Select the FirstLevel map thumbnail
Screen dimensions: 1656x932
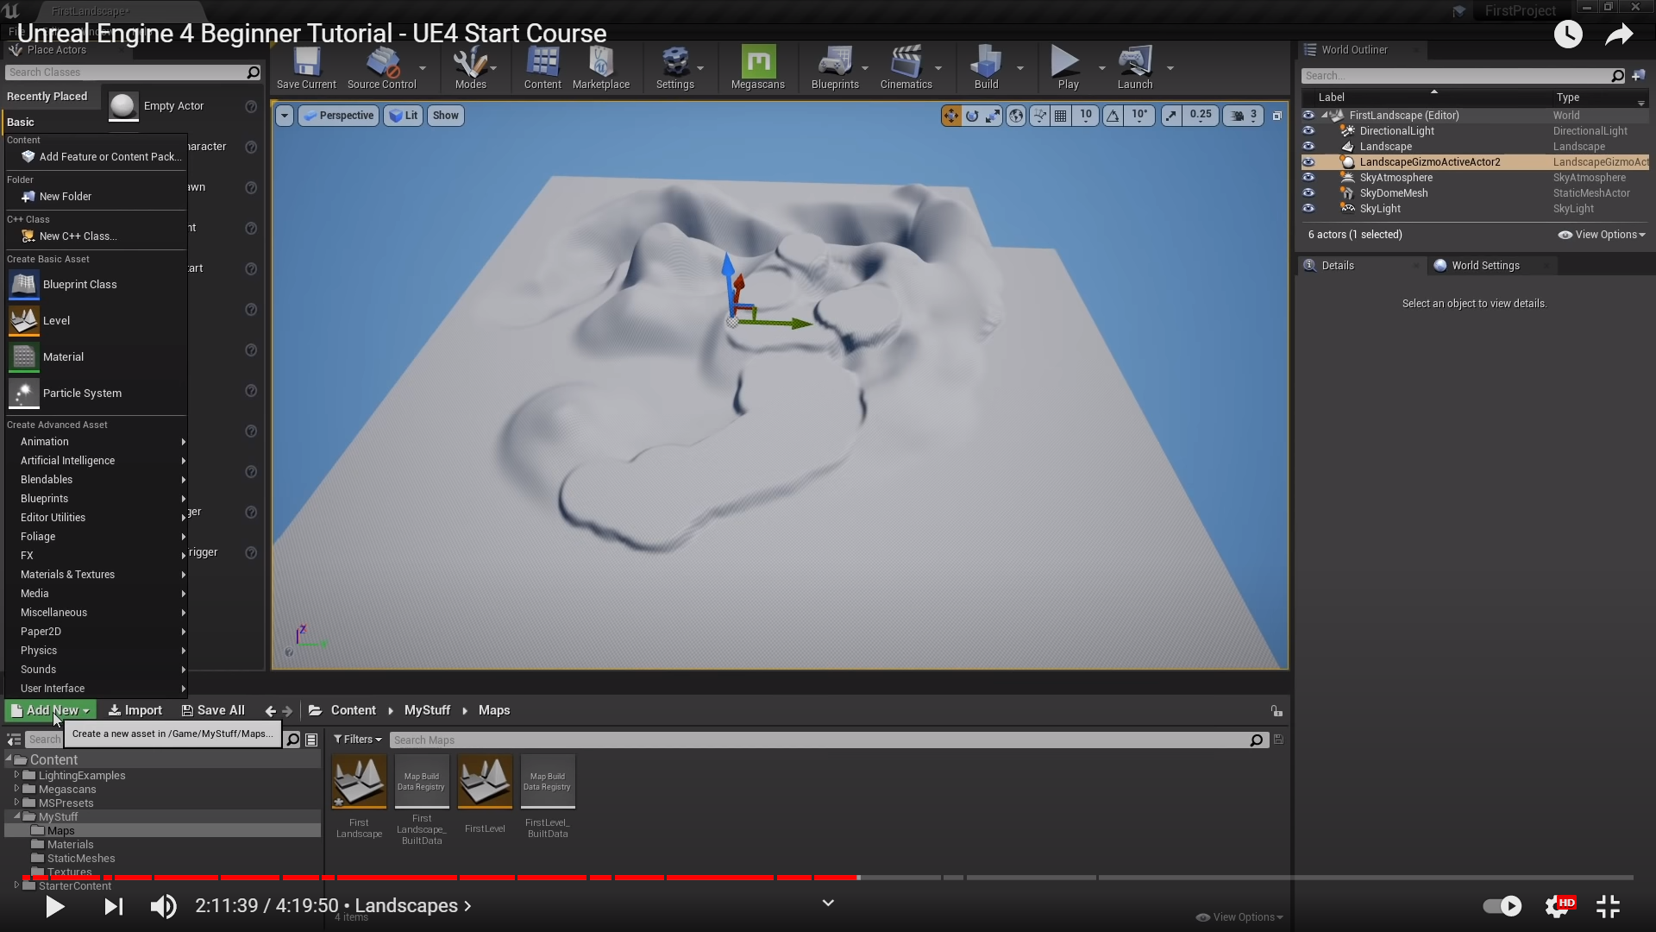click(x=485, y=782)
